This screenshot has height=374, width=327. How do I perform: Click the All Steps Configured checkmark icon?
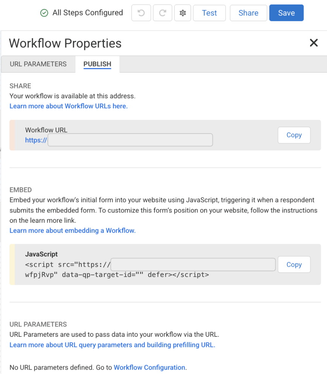[44, 13]
